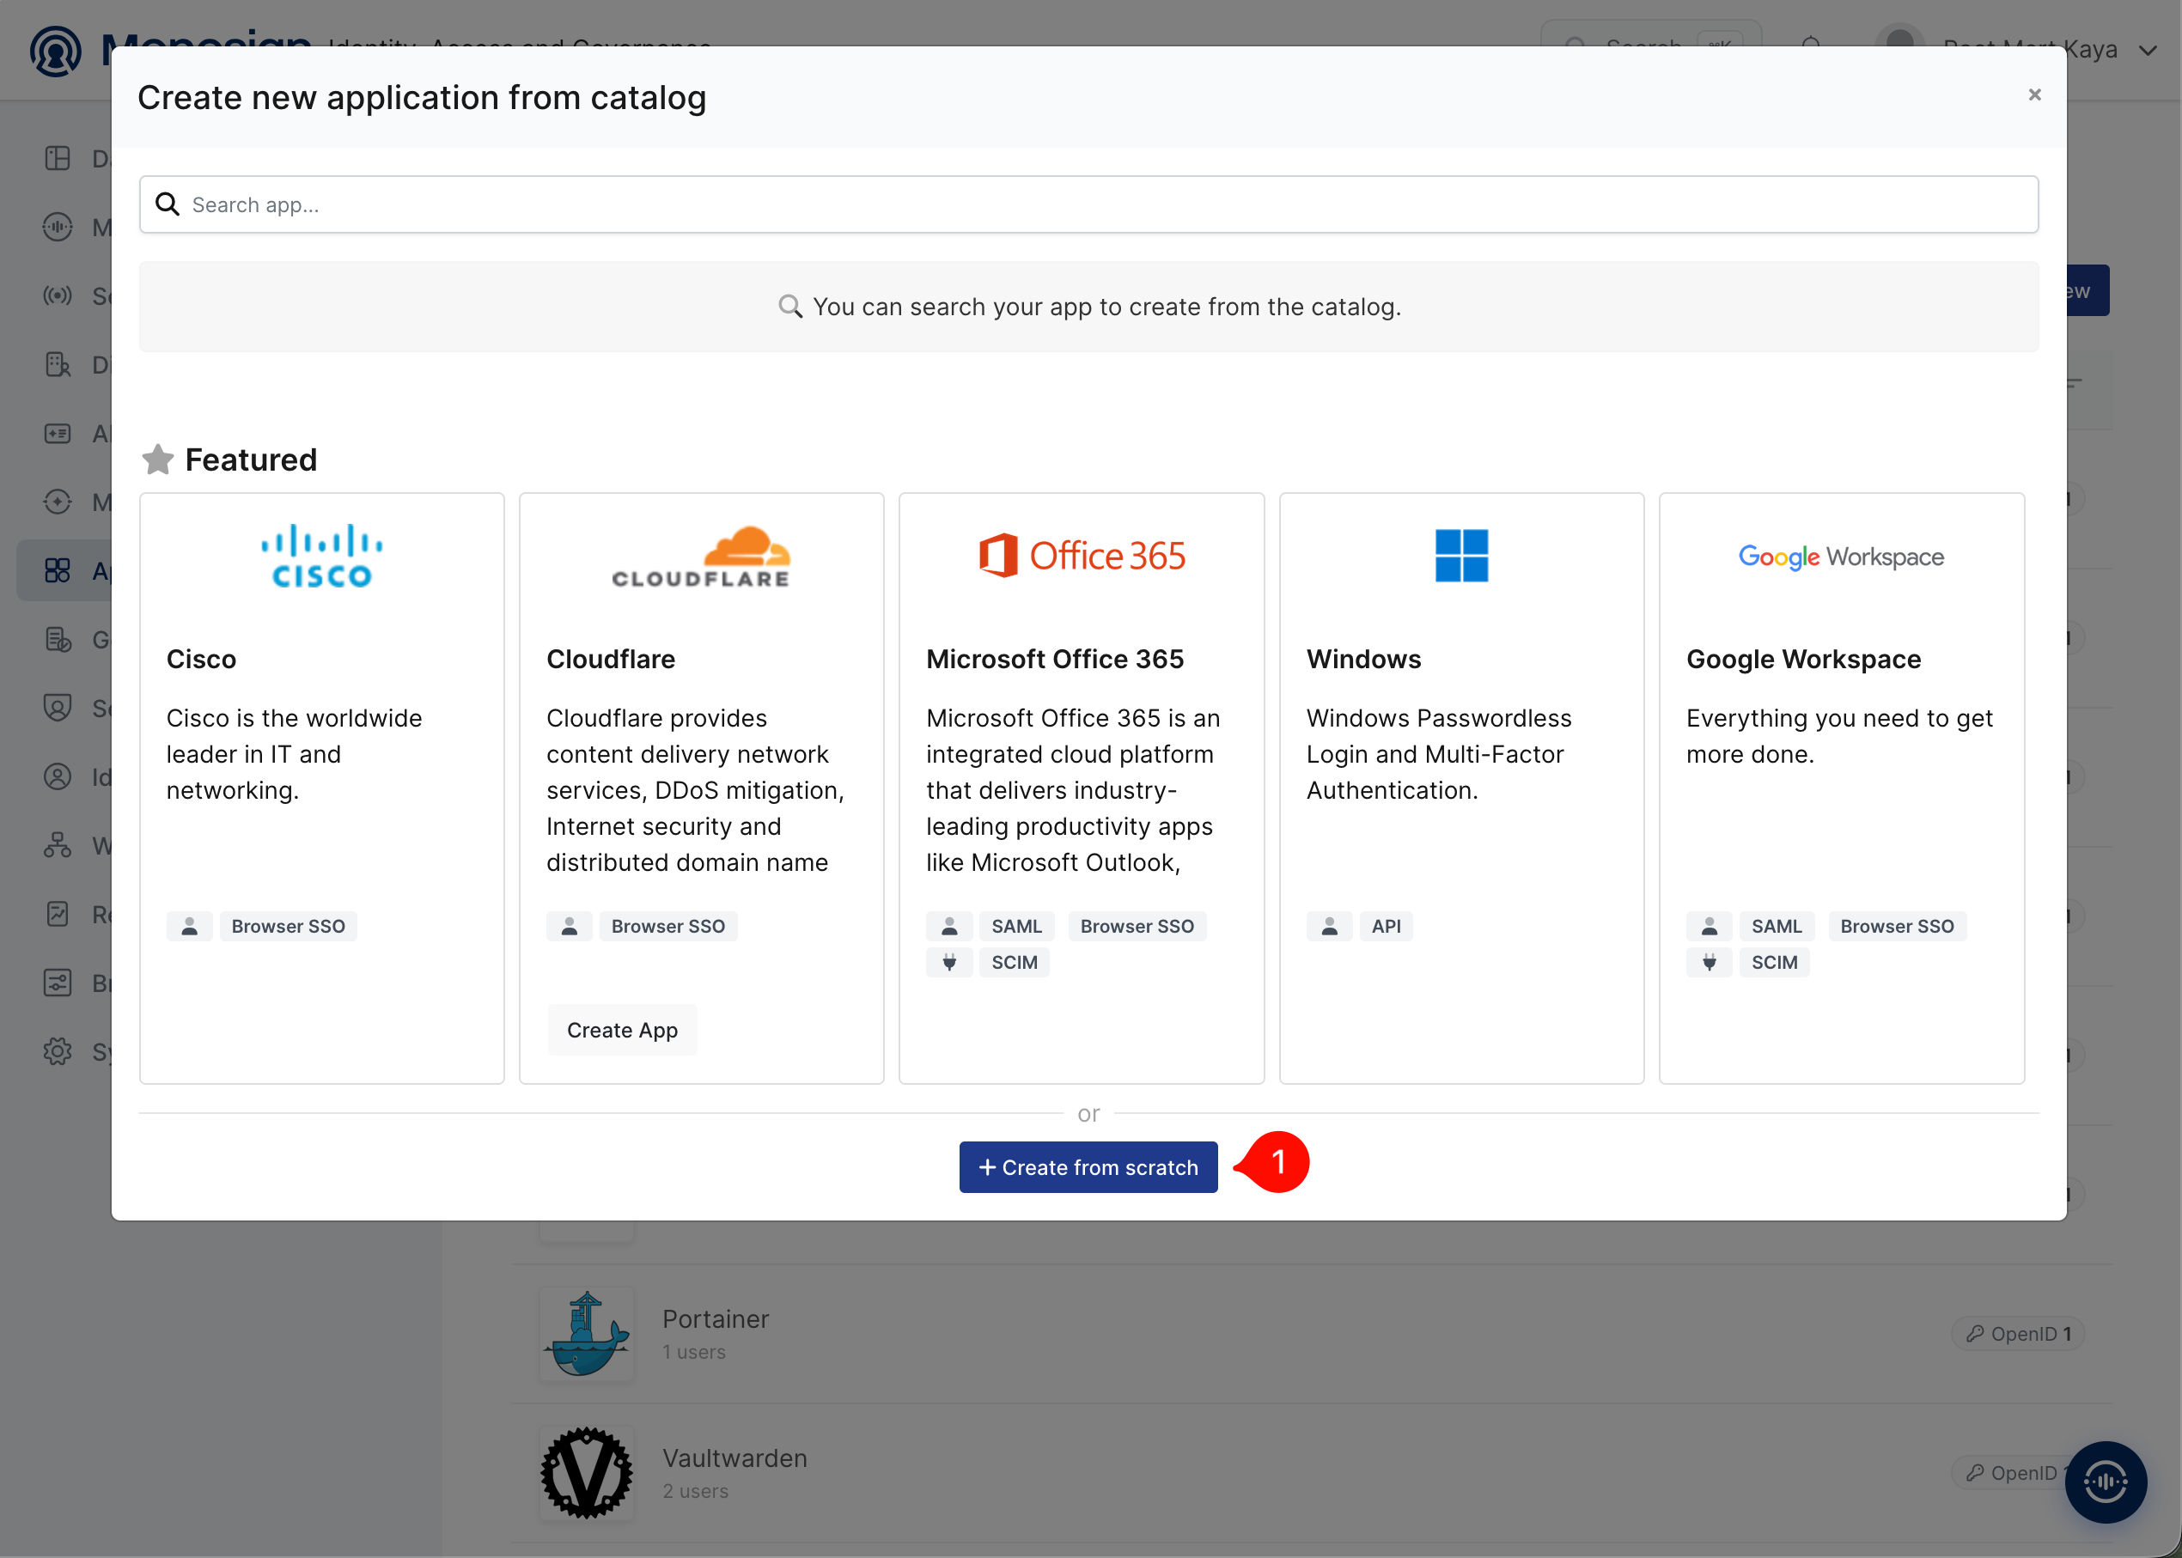
Task: Expand the user account menu chevron
Action: [2148, 51]
